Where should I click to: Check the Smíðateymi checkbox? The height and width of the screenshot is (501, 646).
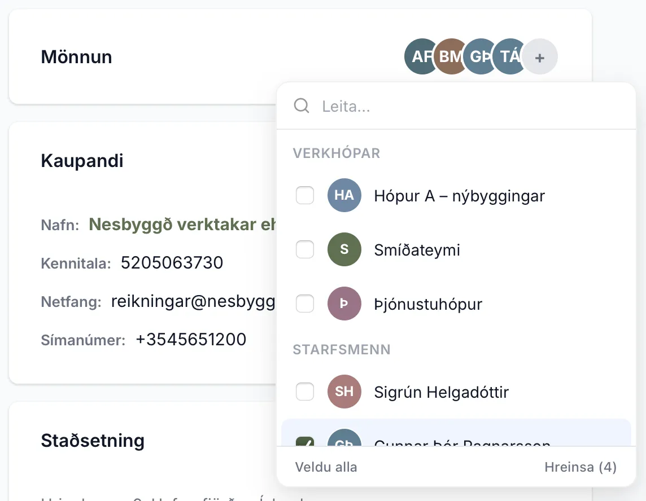coord(305,249)
